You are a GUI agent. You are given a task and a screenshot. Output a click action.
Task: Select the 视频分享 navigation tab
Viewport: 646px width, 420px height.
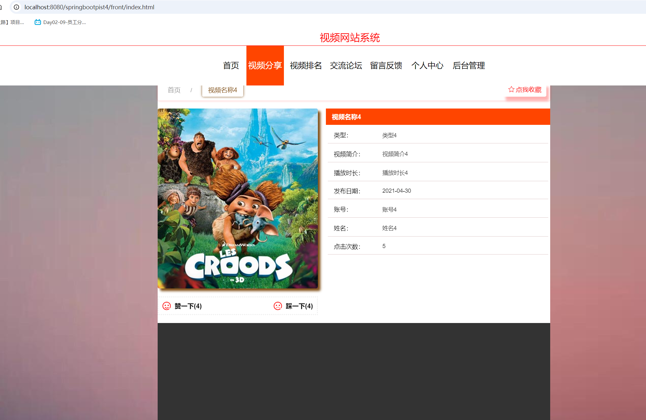(265, 66)
